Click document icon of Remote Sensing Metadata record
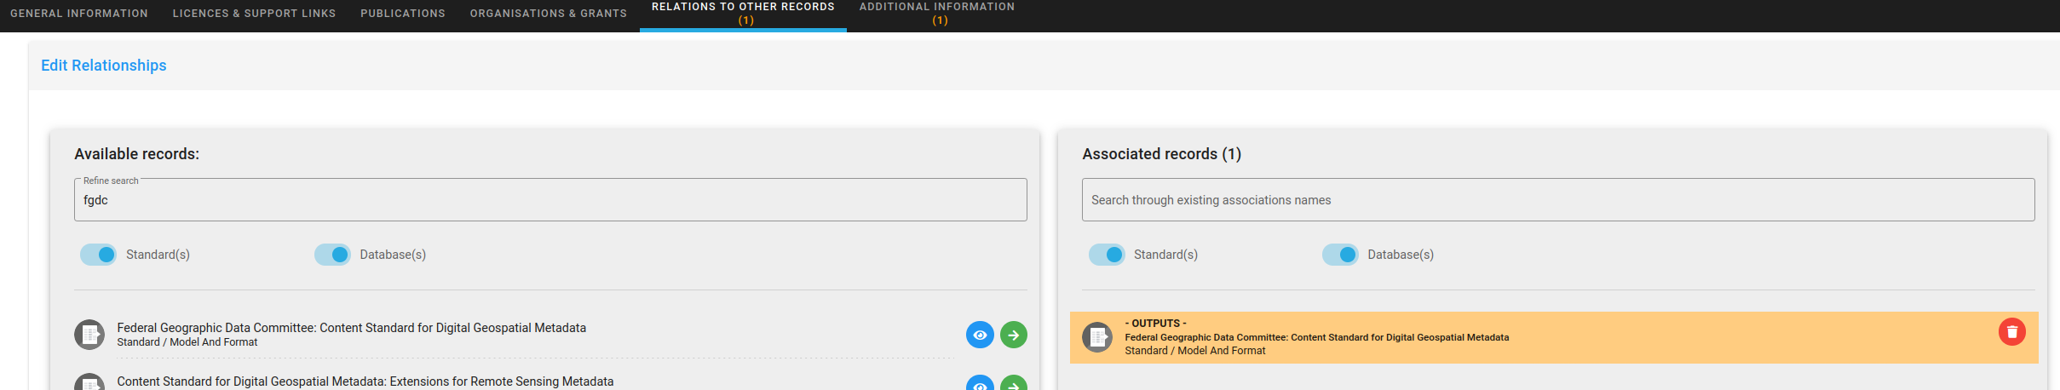 click(89, 383)
